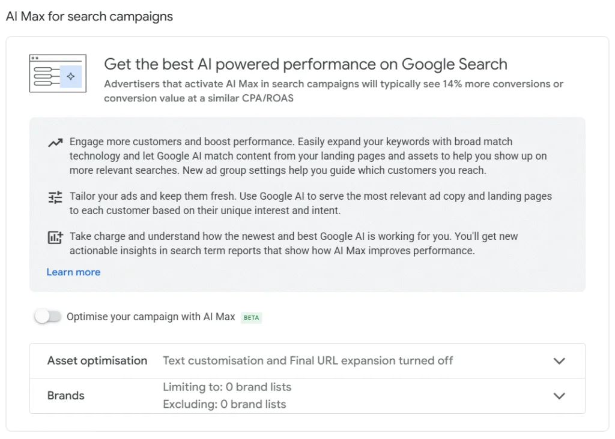Click the Brands row label
Screen dimensions: 615x439
[66, 396]
